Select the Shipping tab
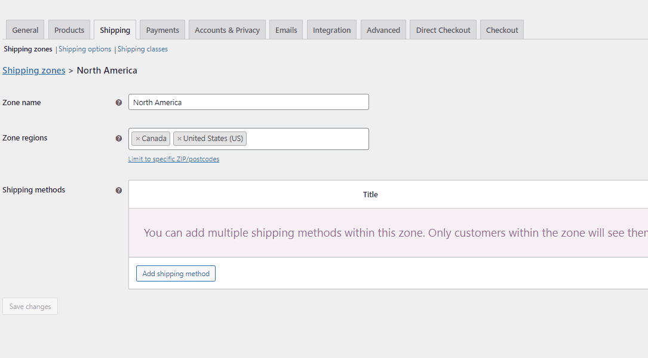648x358 pixels. [x=115, y=30]
